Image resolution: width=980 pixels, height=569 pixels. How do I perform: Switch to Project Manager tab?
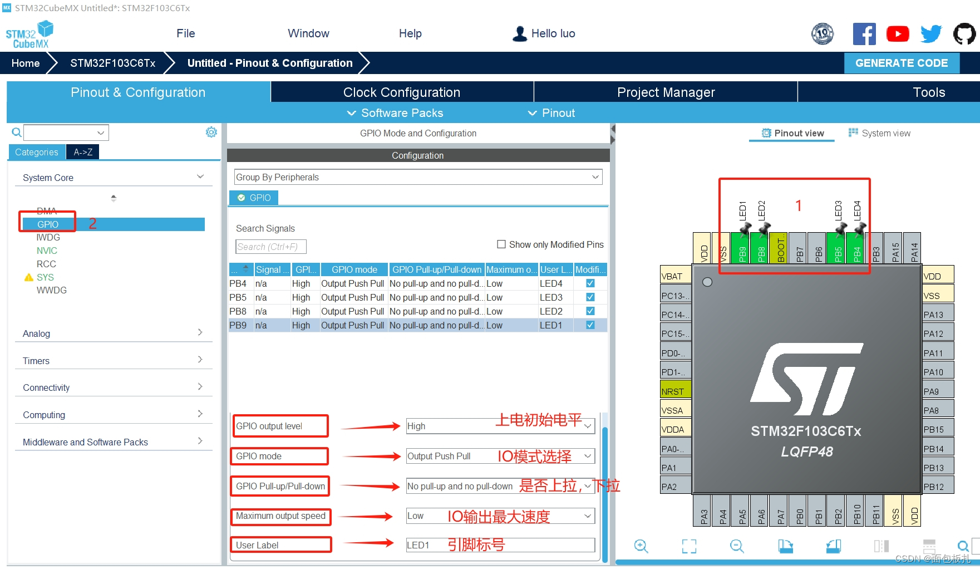coord(666,92)
